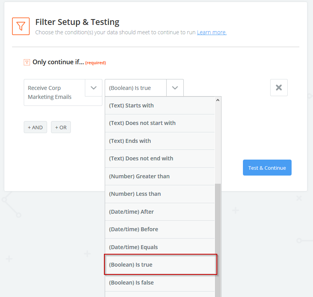Click the orange funnel filter icon
The height and width of the screenshot is (297, 313).
21,26
